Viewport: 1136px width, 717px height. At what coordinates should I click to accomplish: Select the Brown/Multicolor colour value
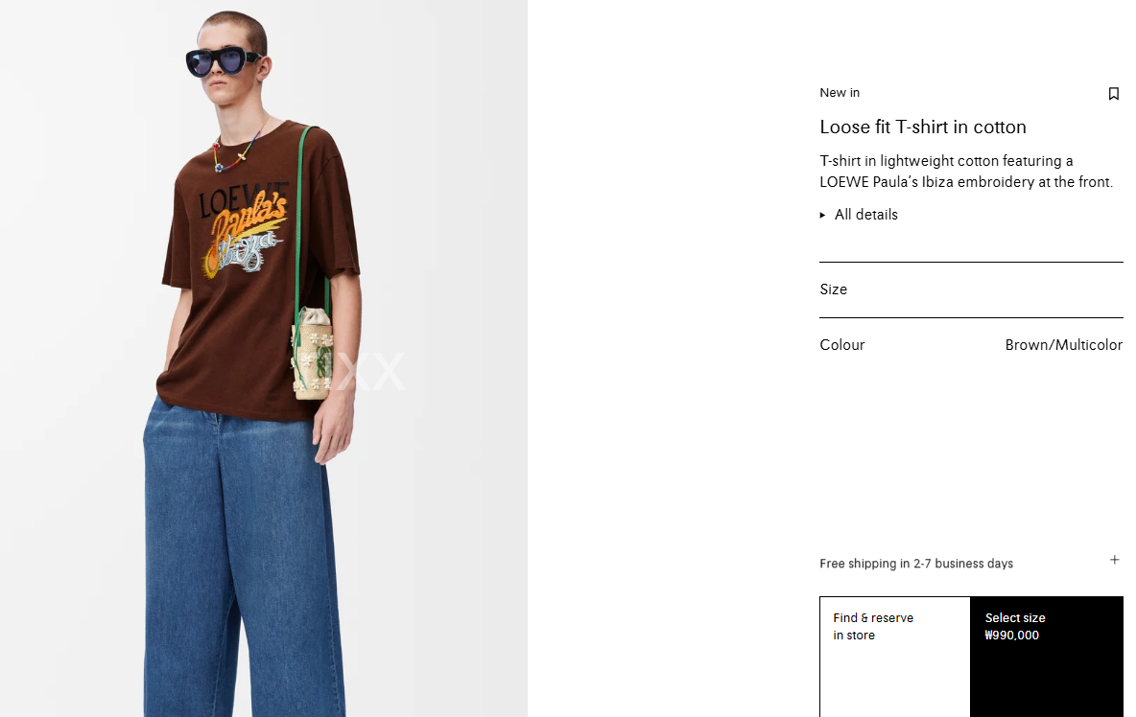point(1063,345)
